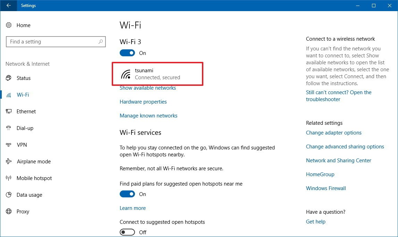This screenshot has height=237, width=398.
Task: Switch to the Status page
Action: coord(23,78)
